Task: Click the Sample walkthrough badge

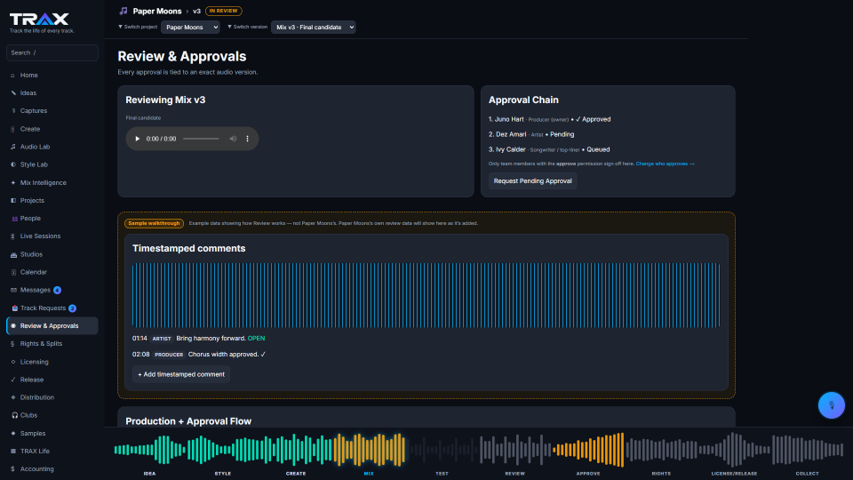Action: click(154, 223)
